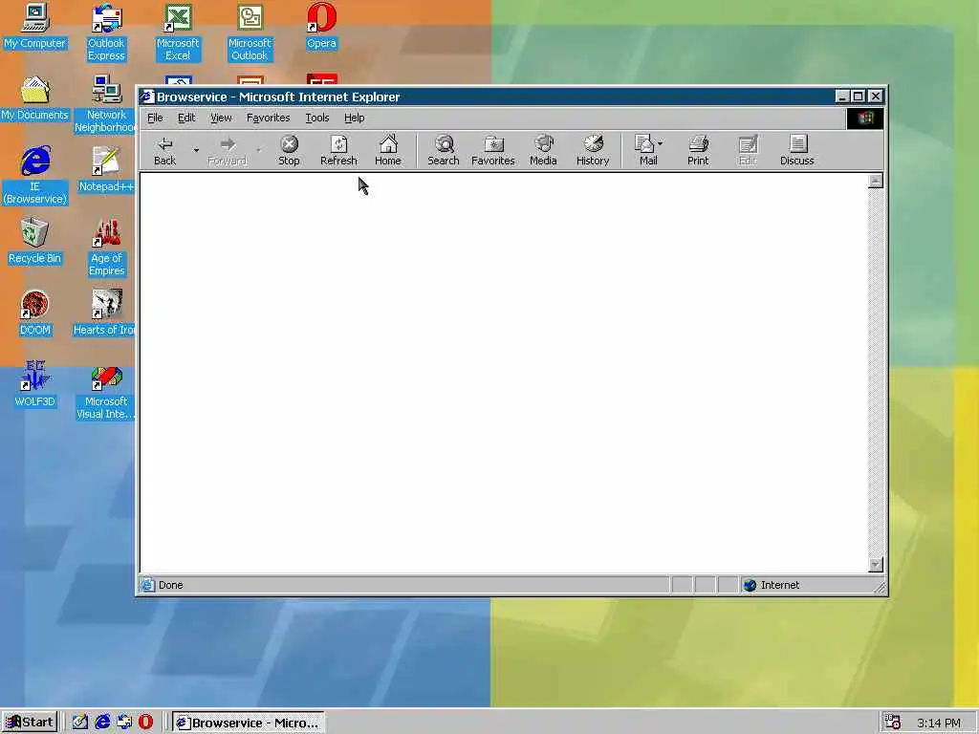Open the IE window system menu icon
The image size is (979, 734).
coord(146,97)
